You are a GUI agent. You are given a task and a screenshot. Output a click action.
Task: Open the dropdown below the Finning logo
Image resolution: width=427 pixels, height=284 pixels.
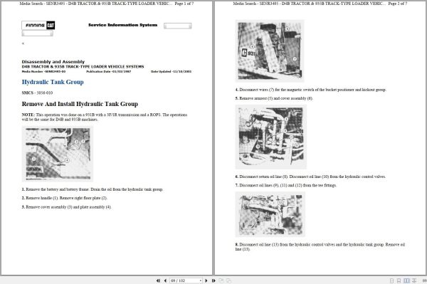pos(37,33)
